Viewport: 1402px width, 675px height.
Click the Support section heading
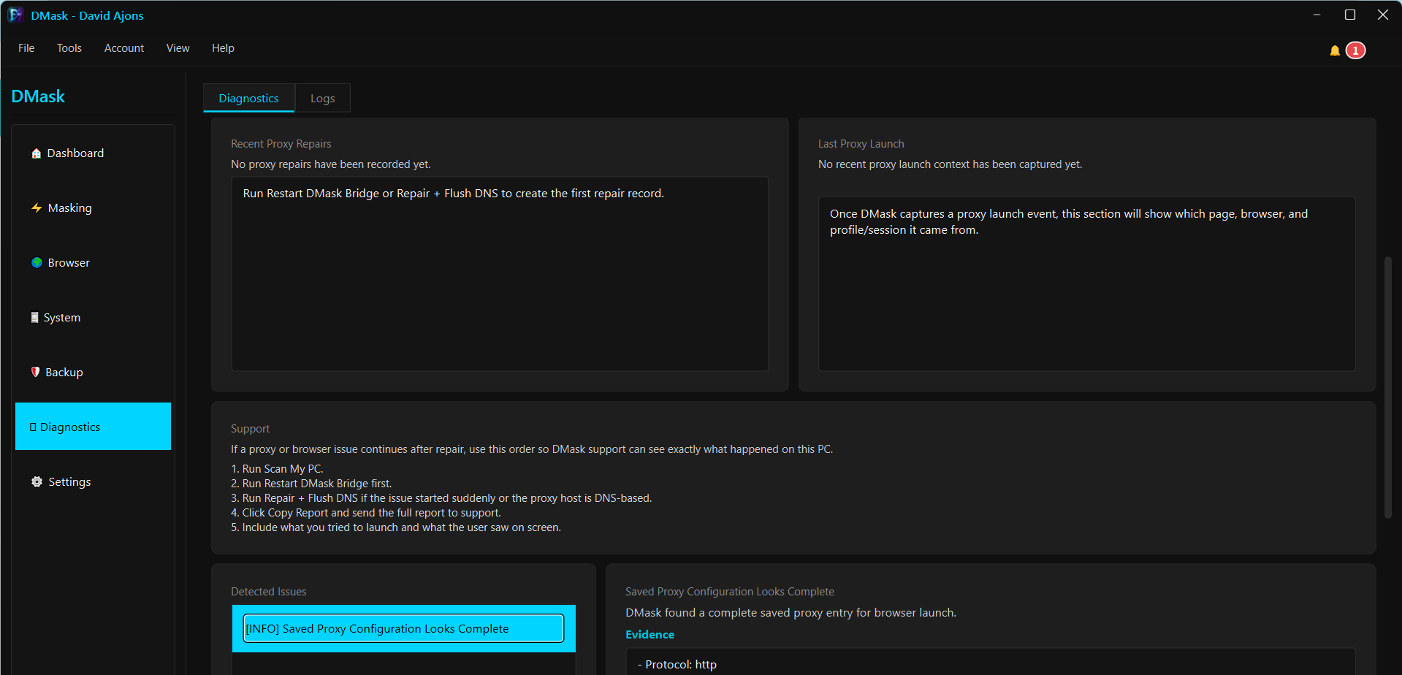pyautogui.click(x=250, y=429)
